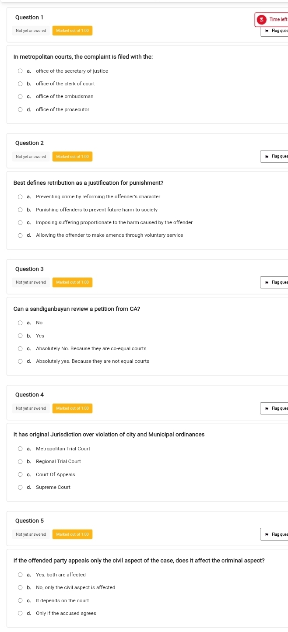
Task: Flag Question 2 using the flag icon
Action: [x=275, y=156]
